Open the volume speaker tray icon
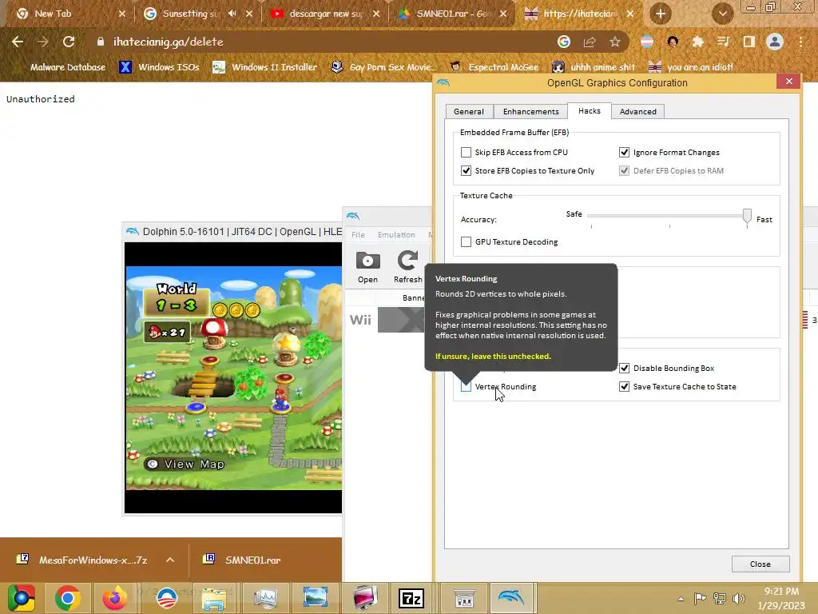This screenshot has height=614, width=818. [738, 598]
